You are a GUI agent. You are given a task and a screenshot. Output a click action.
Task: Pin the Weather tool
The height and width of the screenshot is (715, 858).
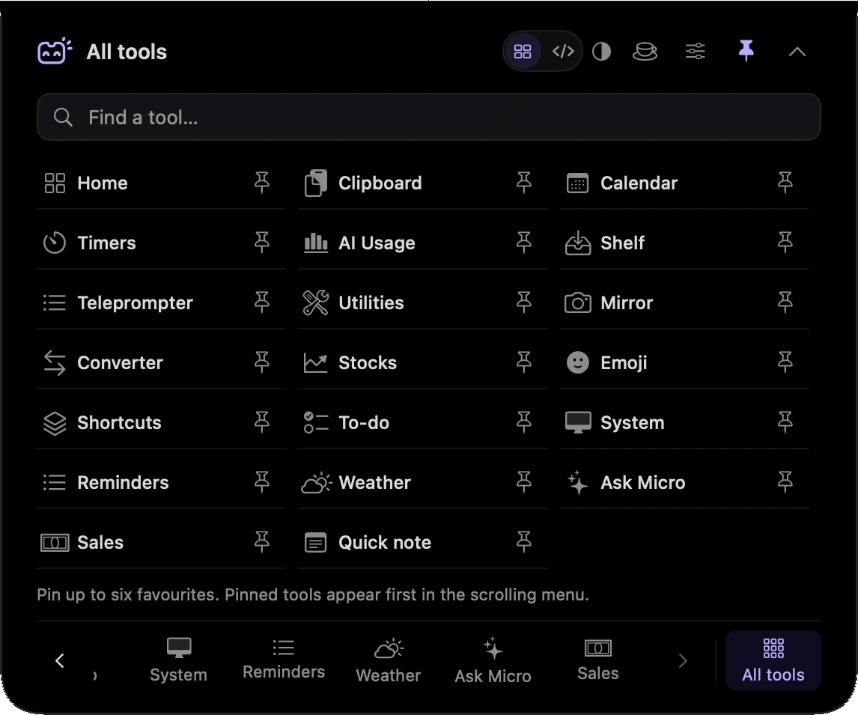(524, 482)
